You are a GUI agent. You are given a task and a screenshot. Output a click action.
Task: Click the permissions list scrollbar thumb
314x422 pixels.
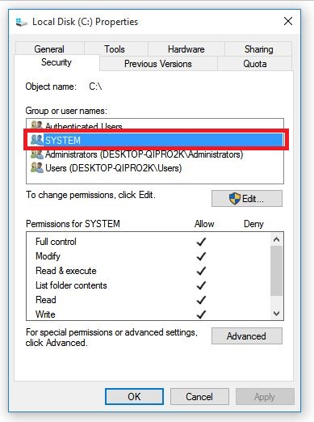(276, 271)
